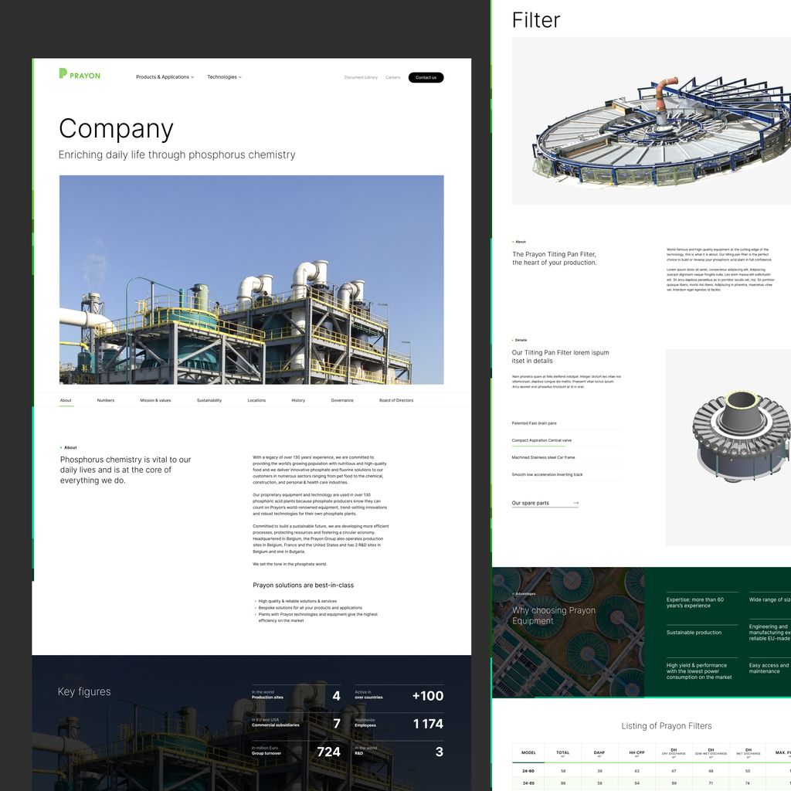Click the central valve 3D render image
The height and width of the screenshot is (791, 791).
click(728, 447)
